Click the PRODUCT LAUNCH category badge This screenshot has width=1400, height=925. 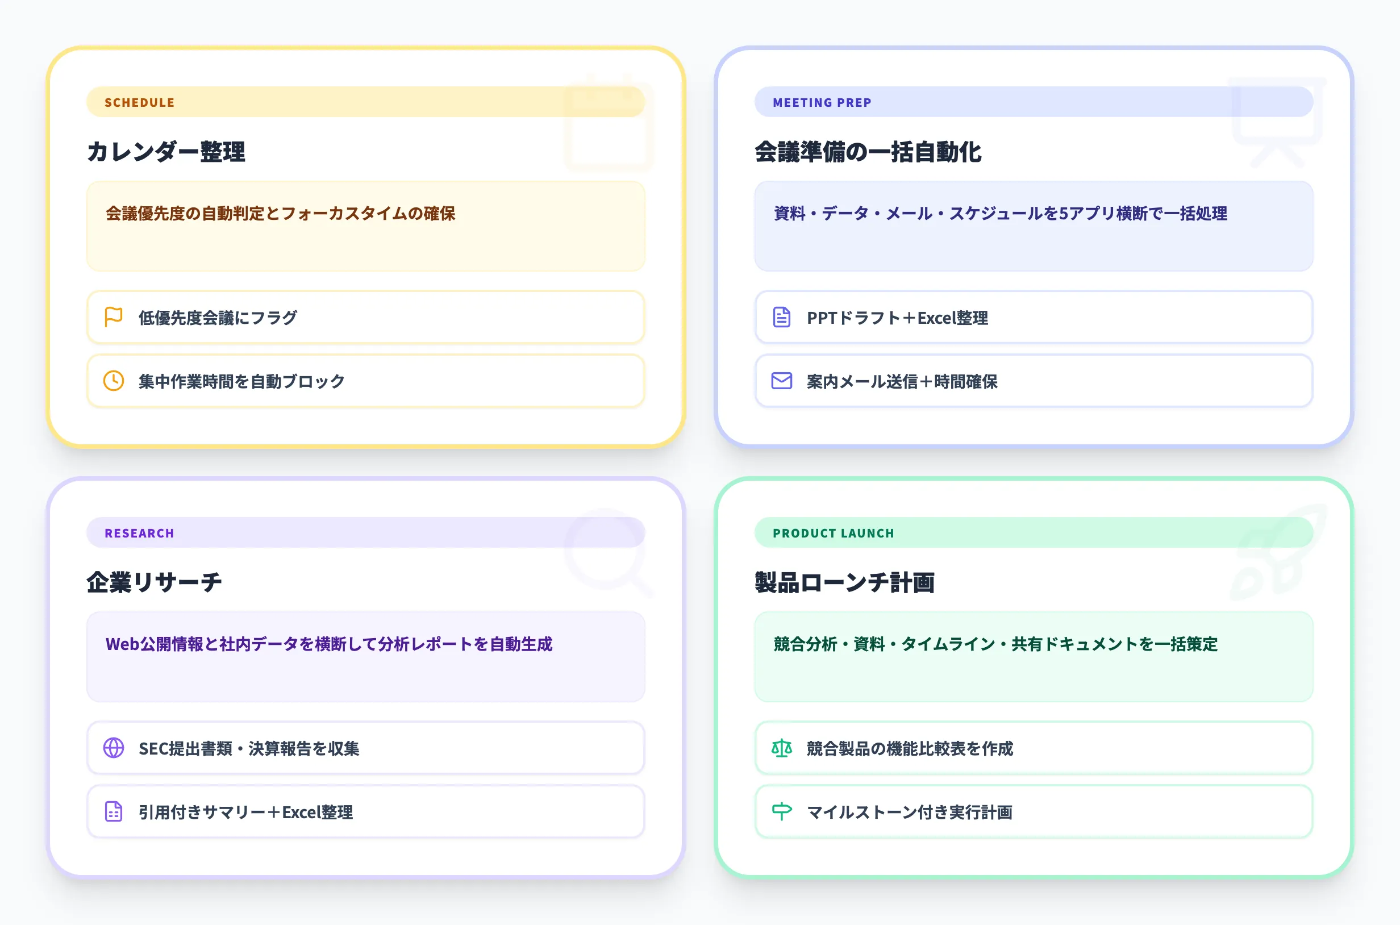[834, 533]
